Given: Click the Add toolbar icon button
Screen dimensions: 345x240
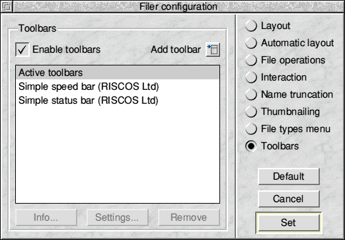Looking at the screenshot, I should [213, 50].
